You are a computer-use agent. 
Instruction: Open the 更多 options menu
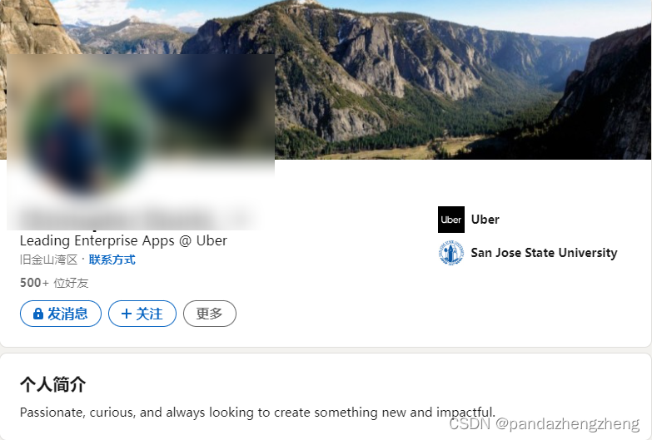click(210, 314)
